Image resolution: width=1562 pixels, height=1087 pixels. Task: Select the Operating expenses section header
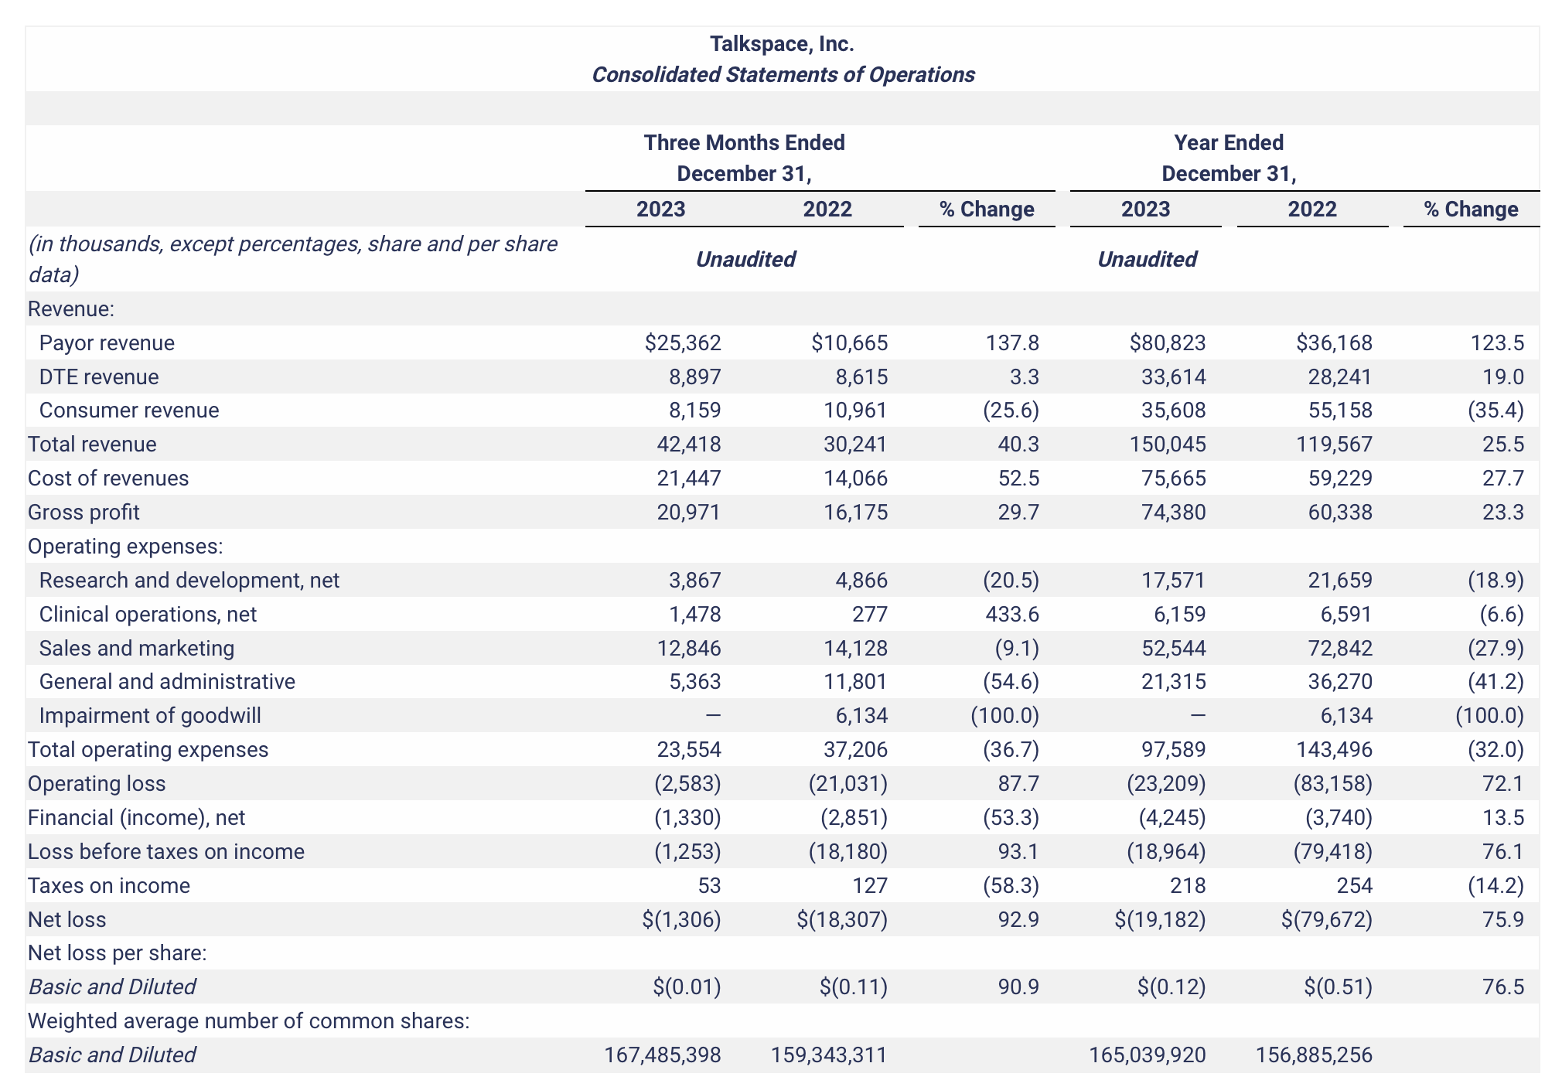point(124,546)
